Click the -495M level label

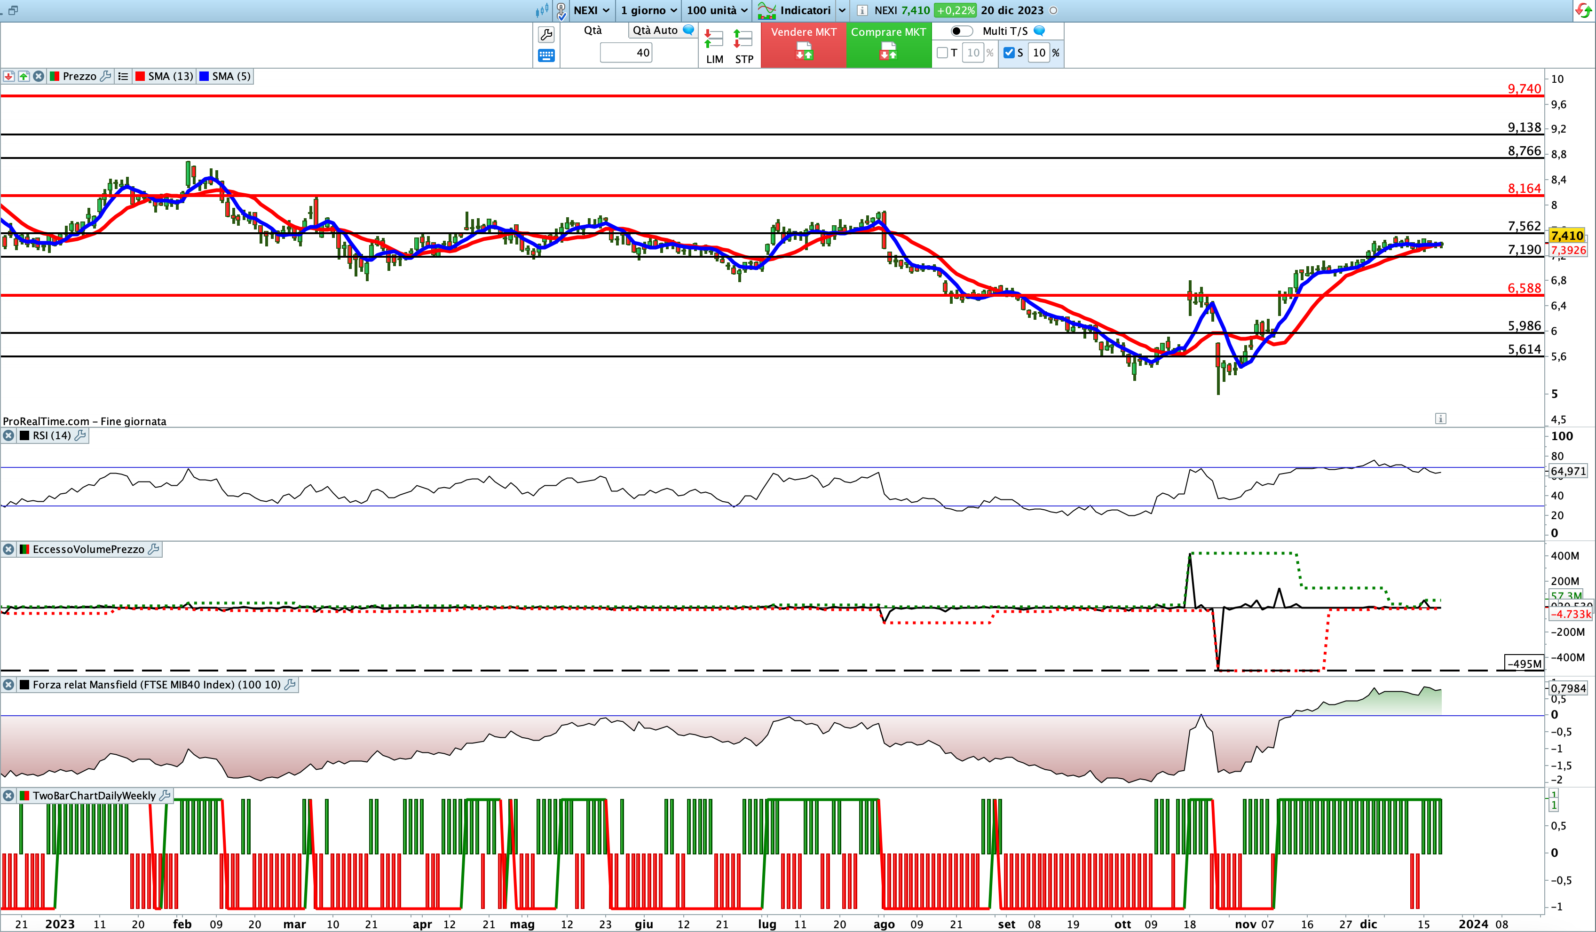[x=1524, y=663]
